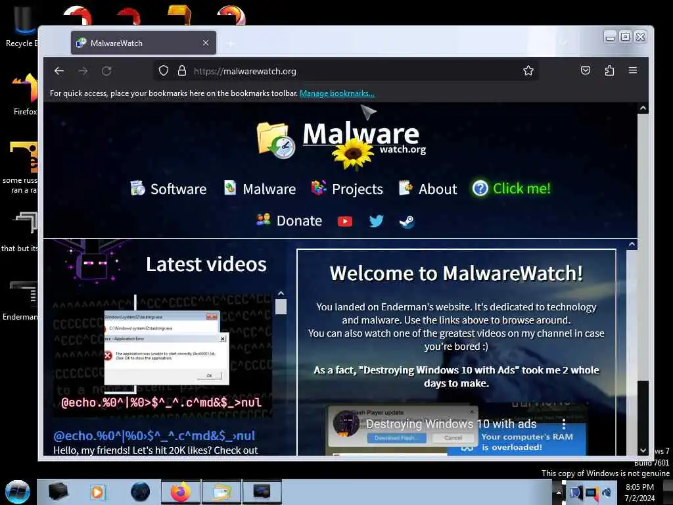This screenshot has height=505, width=673.
Task: Open the Software menu item
Action: [x=169, y=189]
